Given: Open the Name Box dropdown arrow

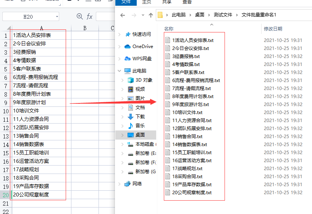Looking at the screenshot, I should (x=57, y=17).
